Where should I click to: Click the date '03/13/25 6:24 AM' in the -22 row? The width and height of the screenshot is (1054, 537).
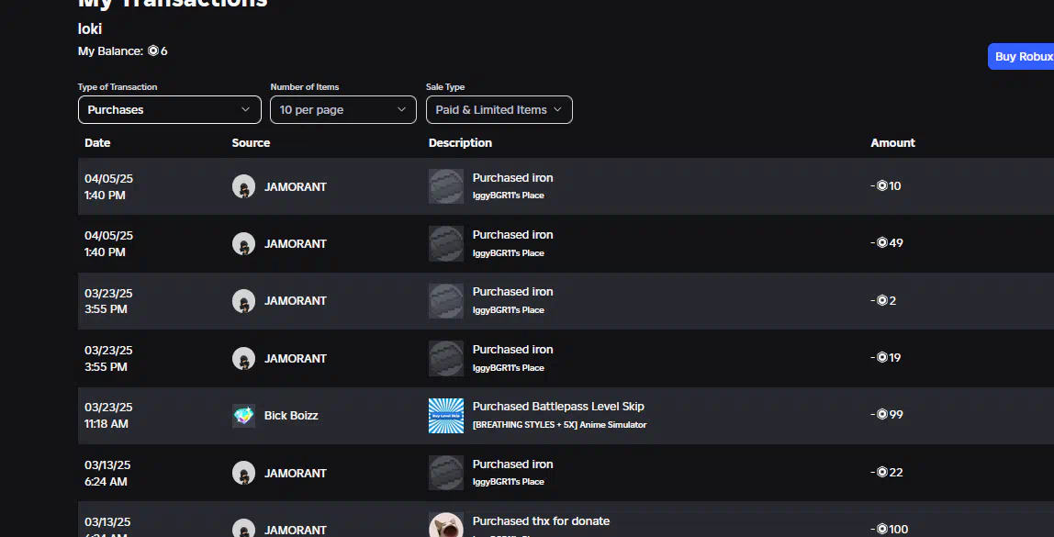point(107,473)
